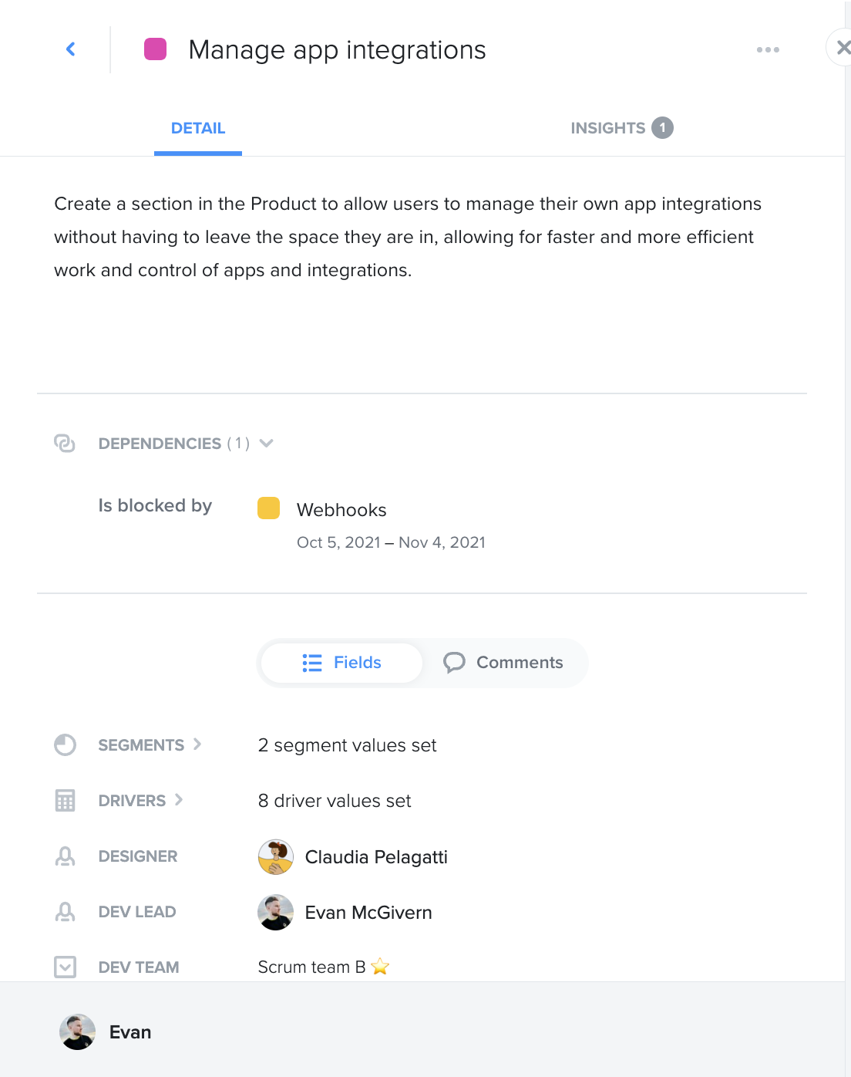851x1077 pixels.
Task: Open the Insights tab
Action: [x=621, y=128]
